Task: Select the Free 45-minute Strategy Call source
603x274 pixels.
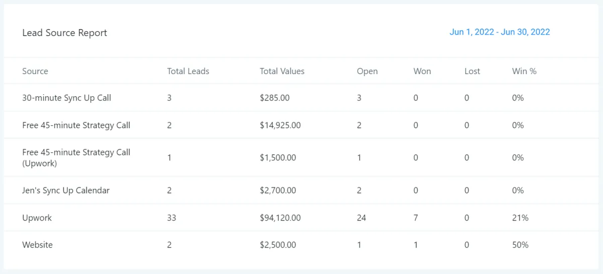Action: (x=76, y=125)
